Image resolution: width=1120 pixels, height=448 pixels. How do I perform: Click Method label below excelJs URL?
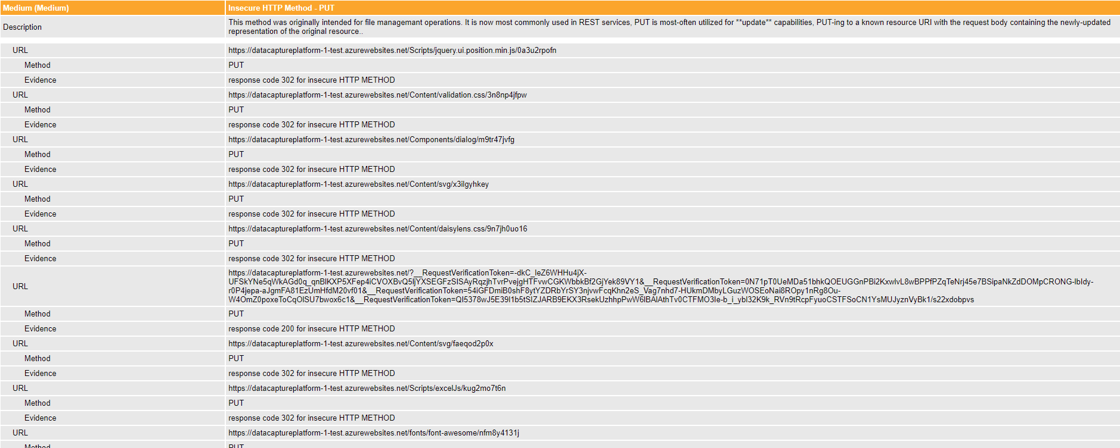[x=37, y=403]
